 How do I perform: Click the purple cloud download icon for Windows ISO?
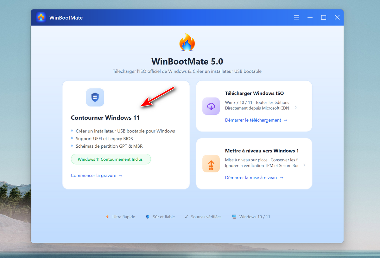(211, 106)
